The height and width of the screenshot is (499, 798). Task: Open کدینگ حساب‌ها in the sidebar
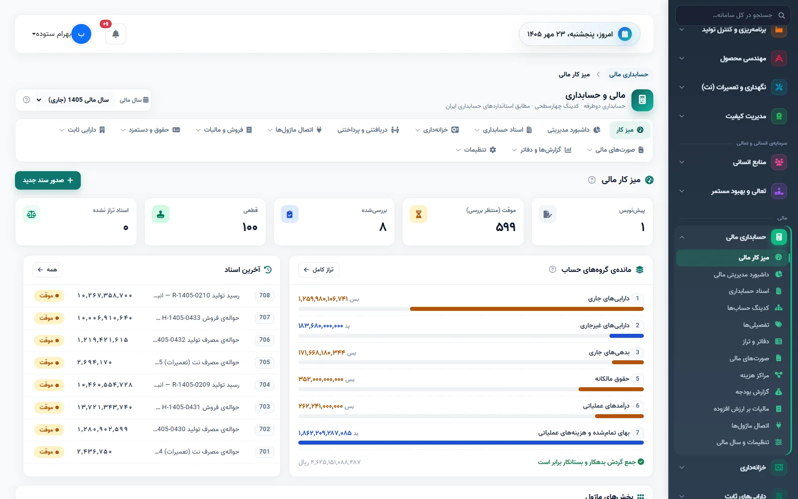coord(732,308)
